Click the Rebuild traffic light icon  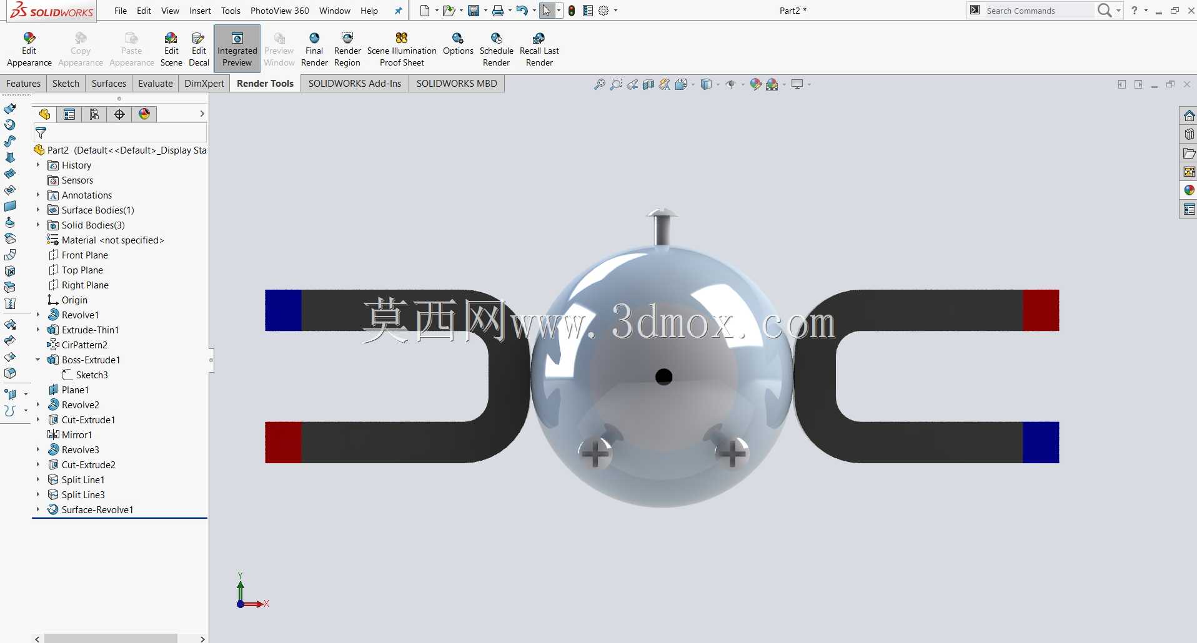571,11
